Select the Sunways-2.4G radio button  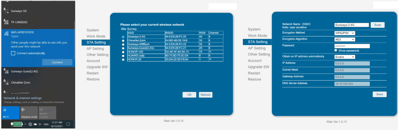click(x=123, y=37)
